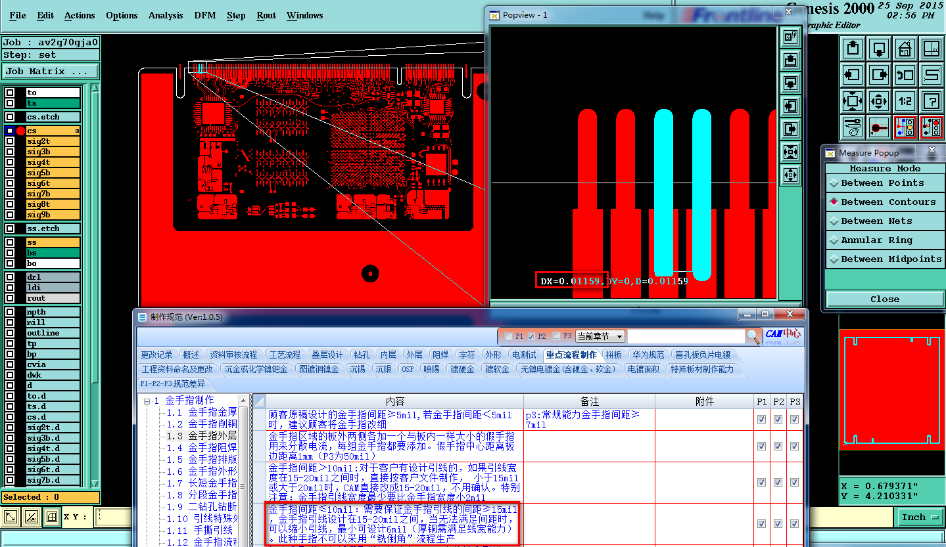The height and width of the screenshot is (547, 946).
Task: Click the snap-to-pad grid icon
Action: point(879,127)
